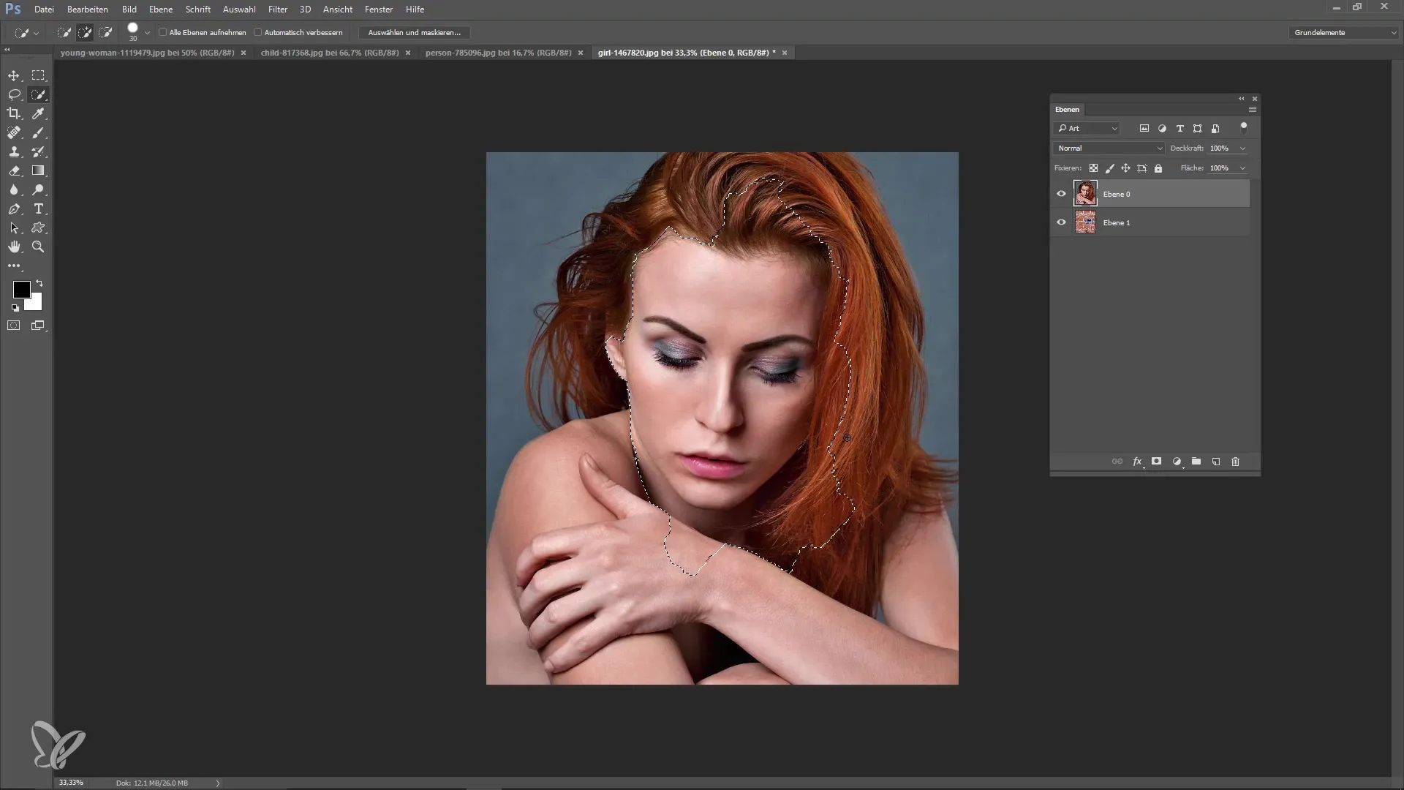Select the Hand tool
This screenshot has width=1404, height=790.
tap(14, 247)
